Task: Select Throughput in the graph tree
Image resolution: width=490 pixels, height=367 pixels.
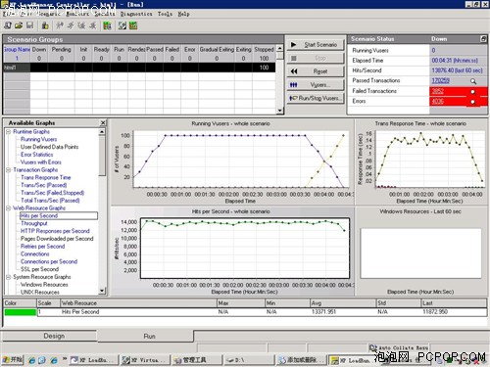Action: 34,223
